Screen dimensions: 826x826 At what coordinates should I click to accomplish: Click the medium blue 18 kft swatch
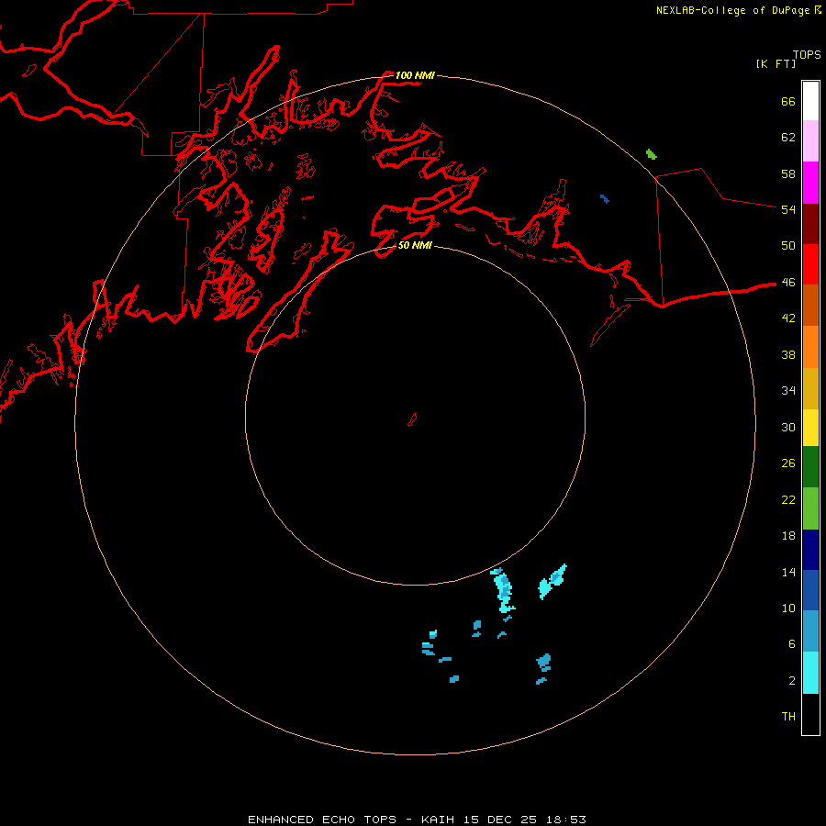click(x=810, y=590)
